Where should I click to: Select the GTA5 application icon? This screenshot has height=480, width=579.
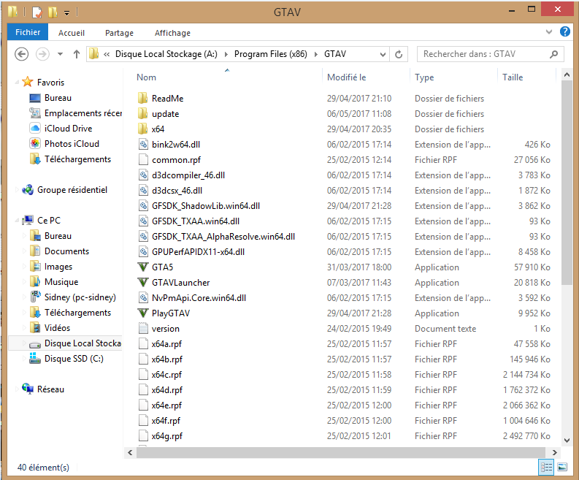[143, 267]
